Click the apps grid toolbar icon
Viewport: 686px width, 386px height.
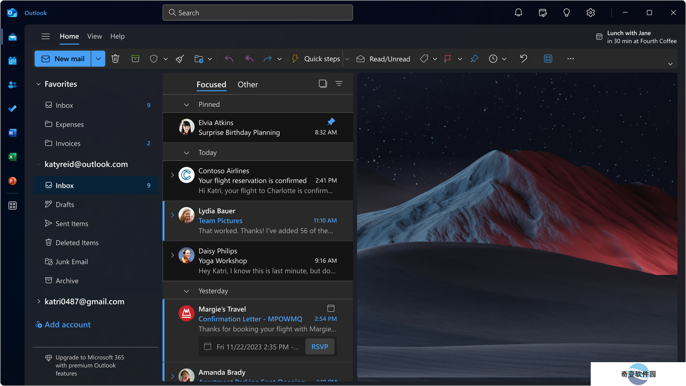(x=548, y=59)
